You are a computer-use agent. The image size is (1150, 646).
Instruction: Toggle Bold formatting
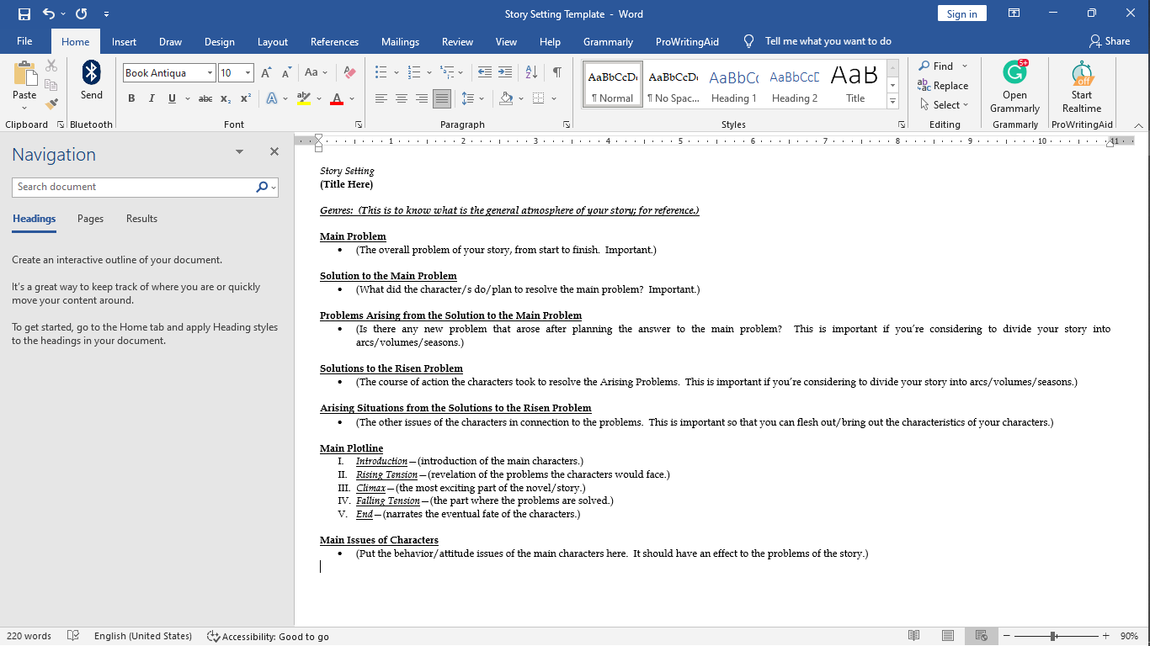point(131,99)
